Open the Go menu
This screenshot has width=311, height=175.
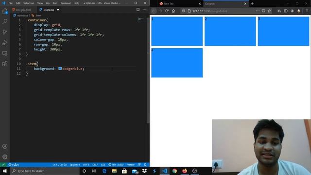[x=48, y=3]
